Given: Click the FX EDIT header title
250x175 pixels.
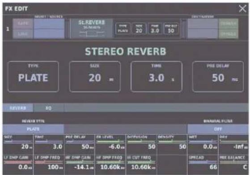Looking at the screenshot, I should tap(16, 8).
